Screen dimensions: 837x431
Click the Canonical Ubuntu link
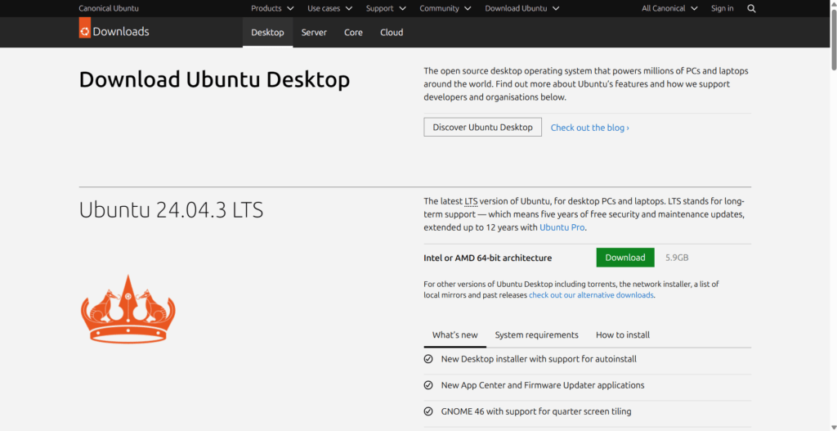(109, 8)
